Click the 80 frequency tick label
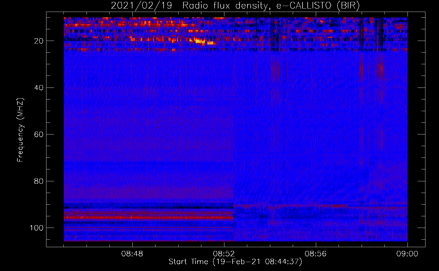The image size is (439, 271). click(x=39, y=181)
